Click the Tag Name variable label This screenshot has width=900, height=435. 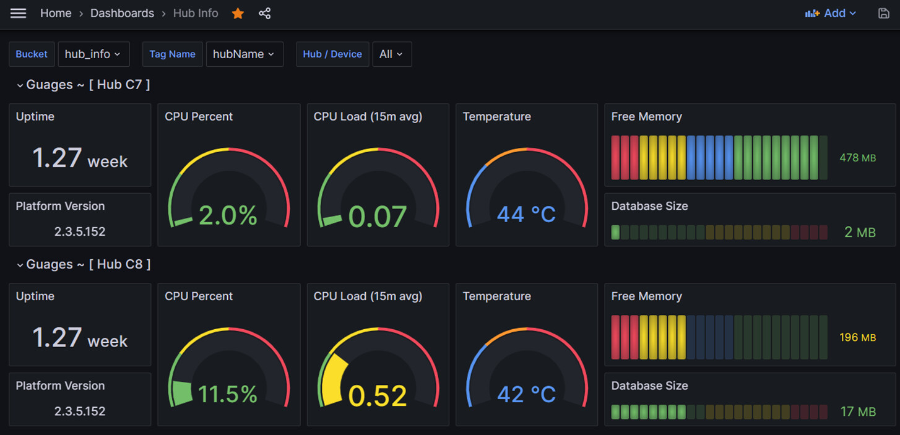(172, 54)
